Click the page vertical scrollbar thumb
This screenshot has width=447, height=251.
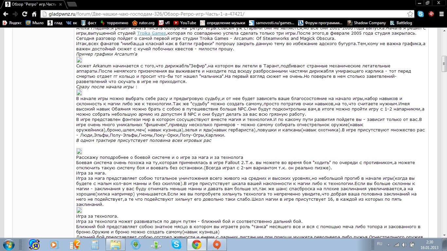pos(444,63)
